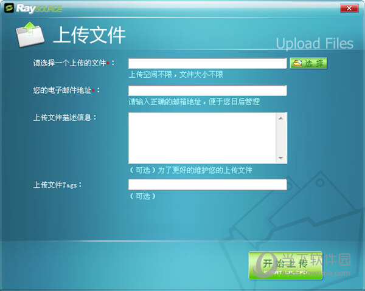Screen dimensions: 365x291
Task: Click the hint （可选）为了更好的维护您的上传文件
Action: [190, 170]
